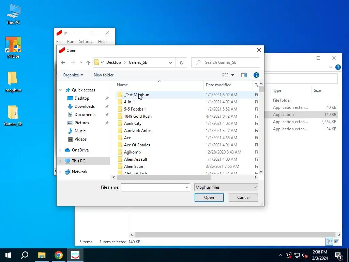
Task: Click Desktop in address breadcrumb
Action: click(x=113, y=63)
